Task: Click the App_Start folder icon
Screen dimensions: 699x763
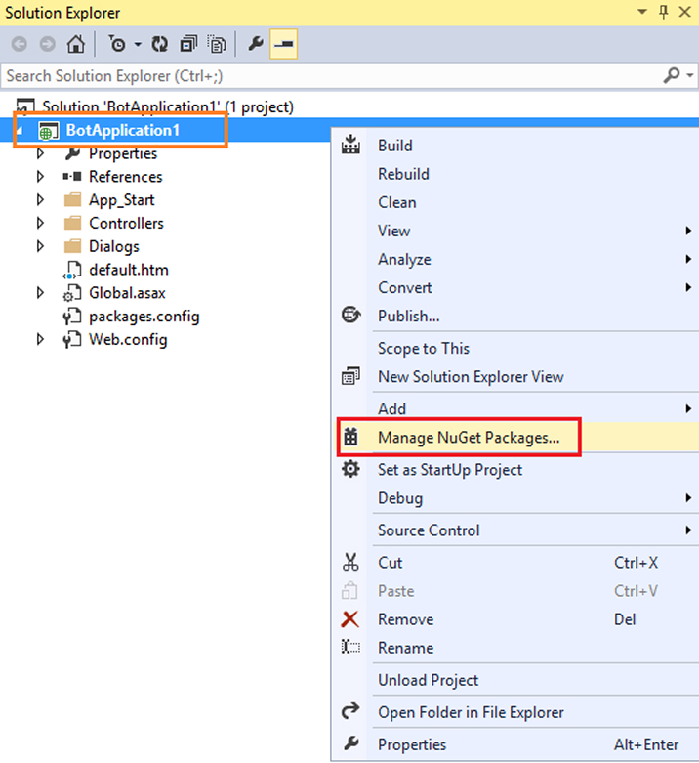Action: pyautogui.click(x=72, y=199)
